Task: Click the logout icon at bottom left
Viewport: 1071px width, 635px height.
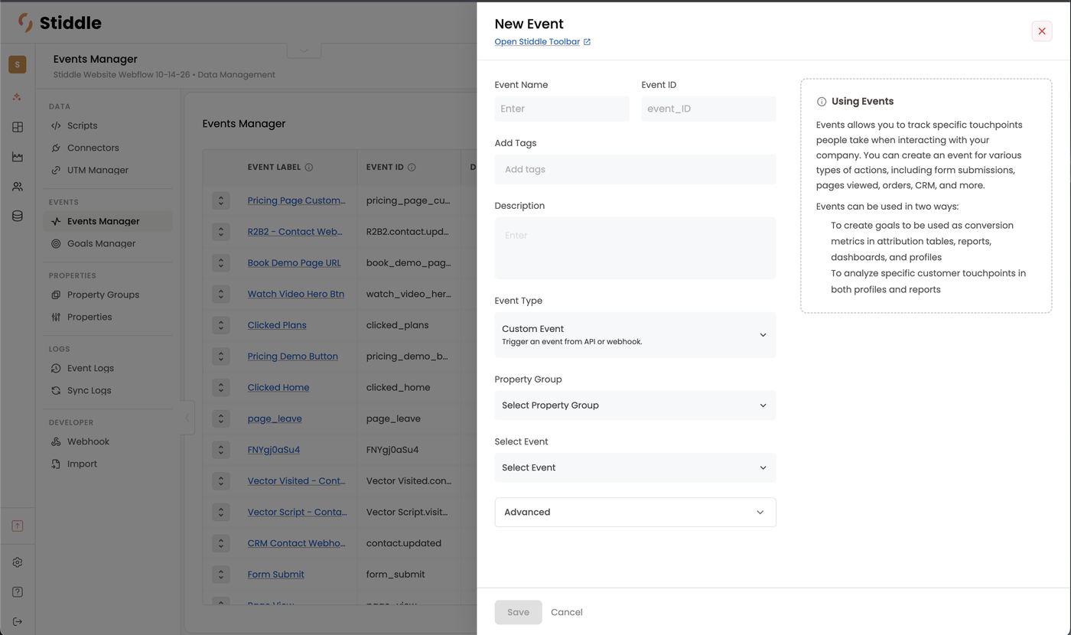Action: (x=18, y=621)
